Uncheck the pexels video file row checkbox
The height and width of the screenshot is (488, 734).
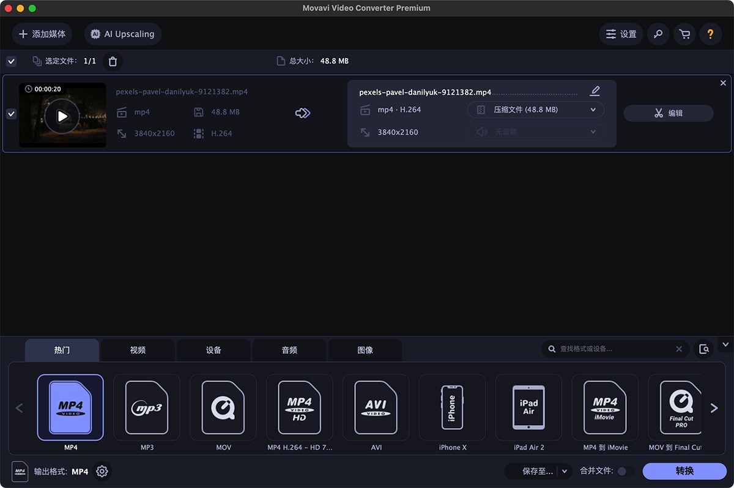[x=11, y=114]
